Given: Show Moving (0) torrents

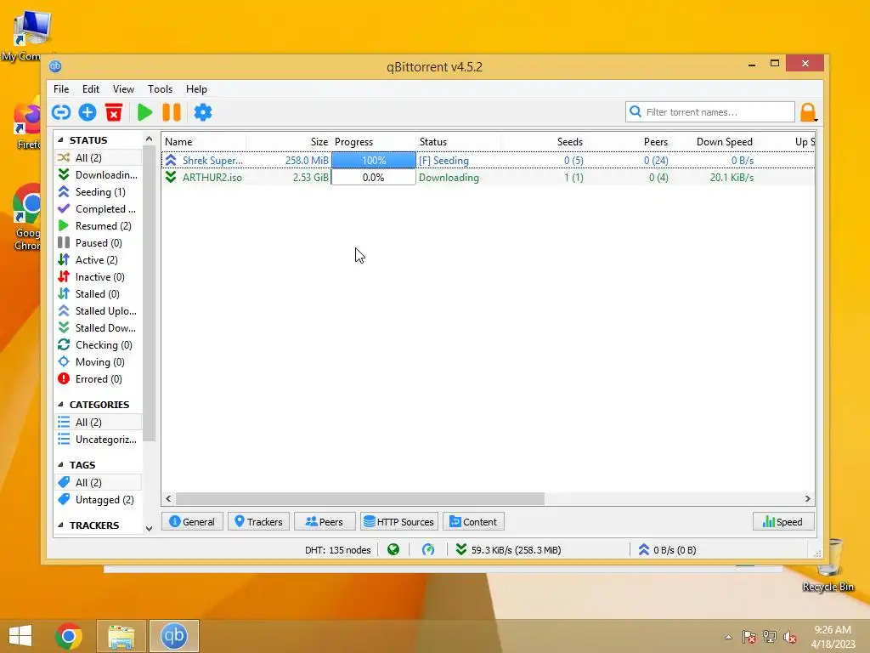Looking at the screenshot, I should (x=98, y=362).
